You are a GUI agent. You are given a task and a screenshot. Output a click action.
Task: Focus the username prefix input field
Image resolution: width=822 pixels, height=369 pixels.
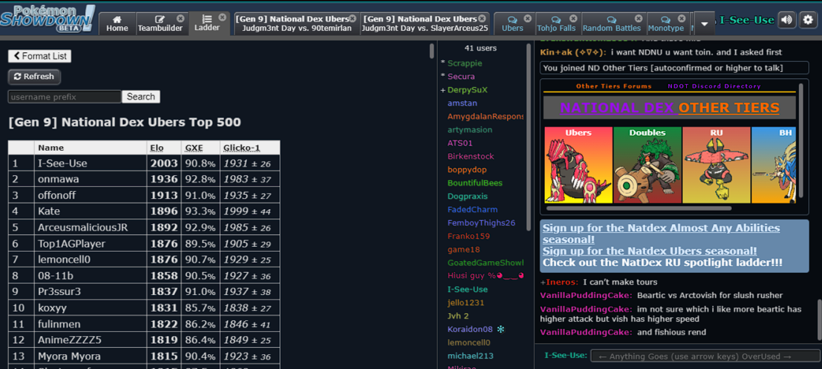(64, 96)
